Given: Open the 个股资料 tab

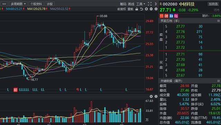Looking at the screenshot, I should [x=36, y=4].
